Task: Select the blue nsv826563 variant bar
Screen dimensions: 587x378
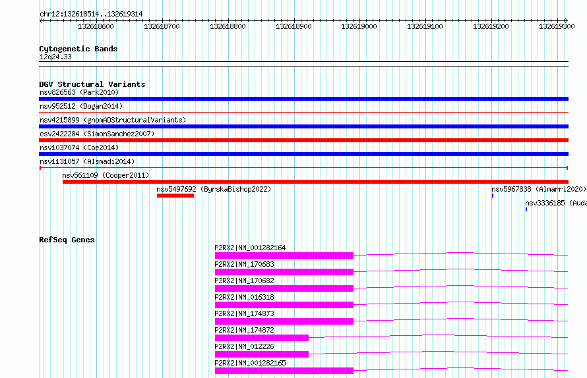Action: click(303, 99)
